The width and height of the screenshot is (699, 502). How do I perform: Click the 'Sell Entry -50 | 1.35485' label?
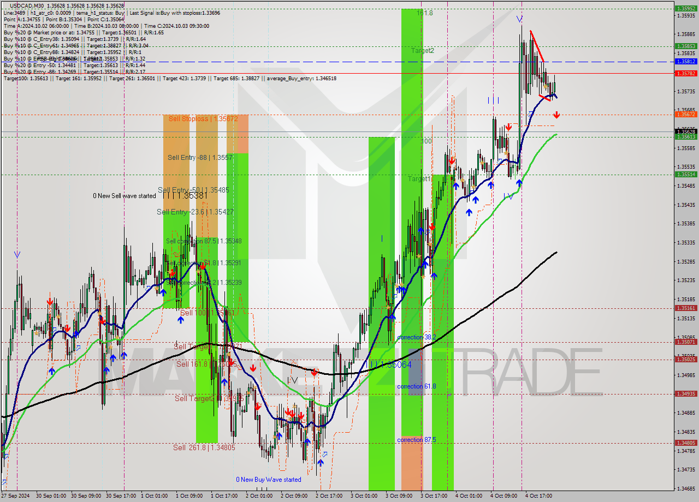click(193, 190)
